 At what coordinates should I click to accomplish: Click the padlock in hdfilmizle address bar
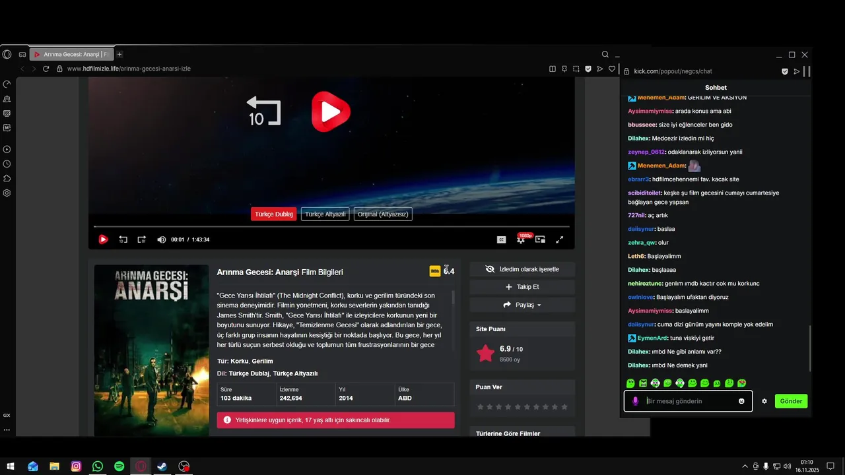[59, 69]
